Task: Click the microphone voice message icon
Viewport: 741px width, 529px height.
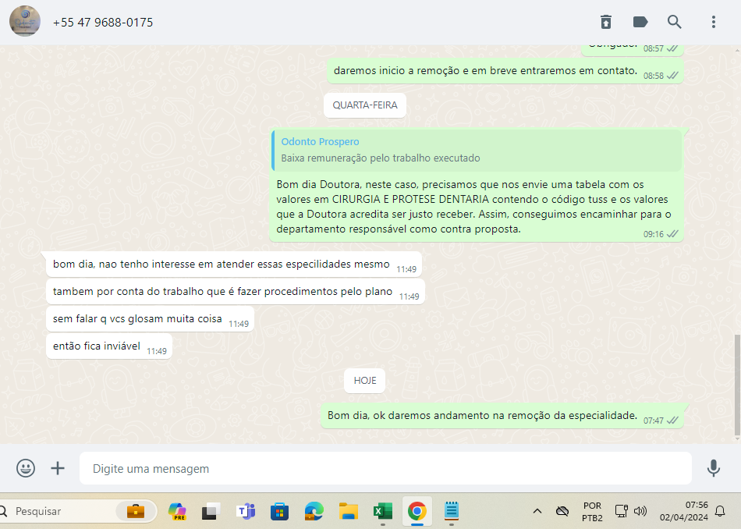Action: point(714,468)
